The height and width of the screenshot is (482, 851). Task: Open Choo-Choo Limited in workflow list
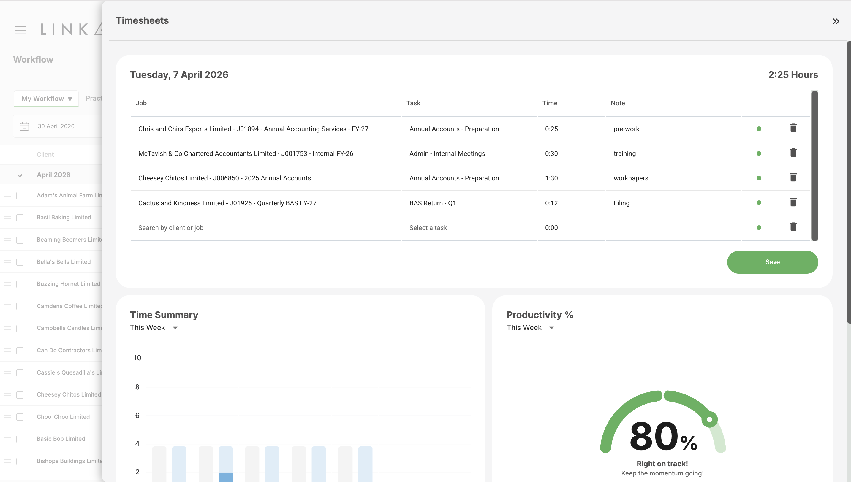pos(63,417)
